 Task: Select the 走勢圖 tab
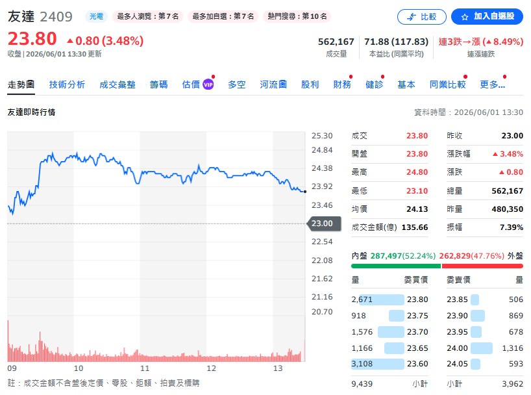(21, 84)
